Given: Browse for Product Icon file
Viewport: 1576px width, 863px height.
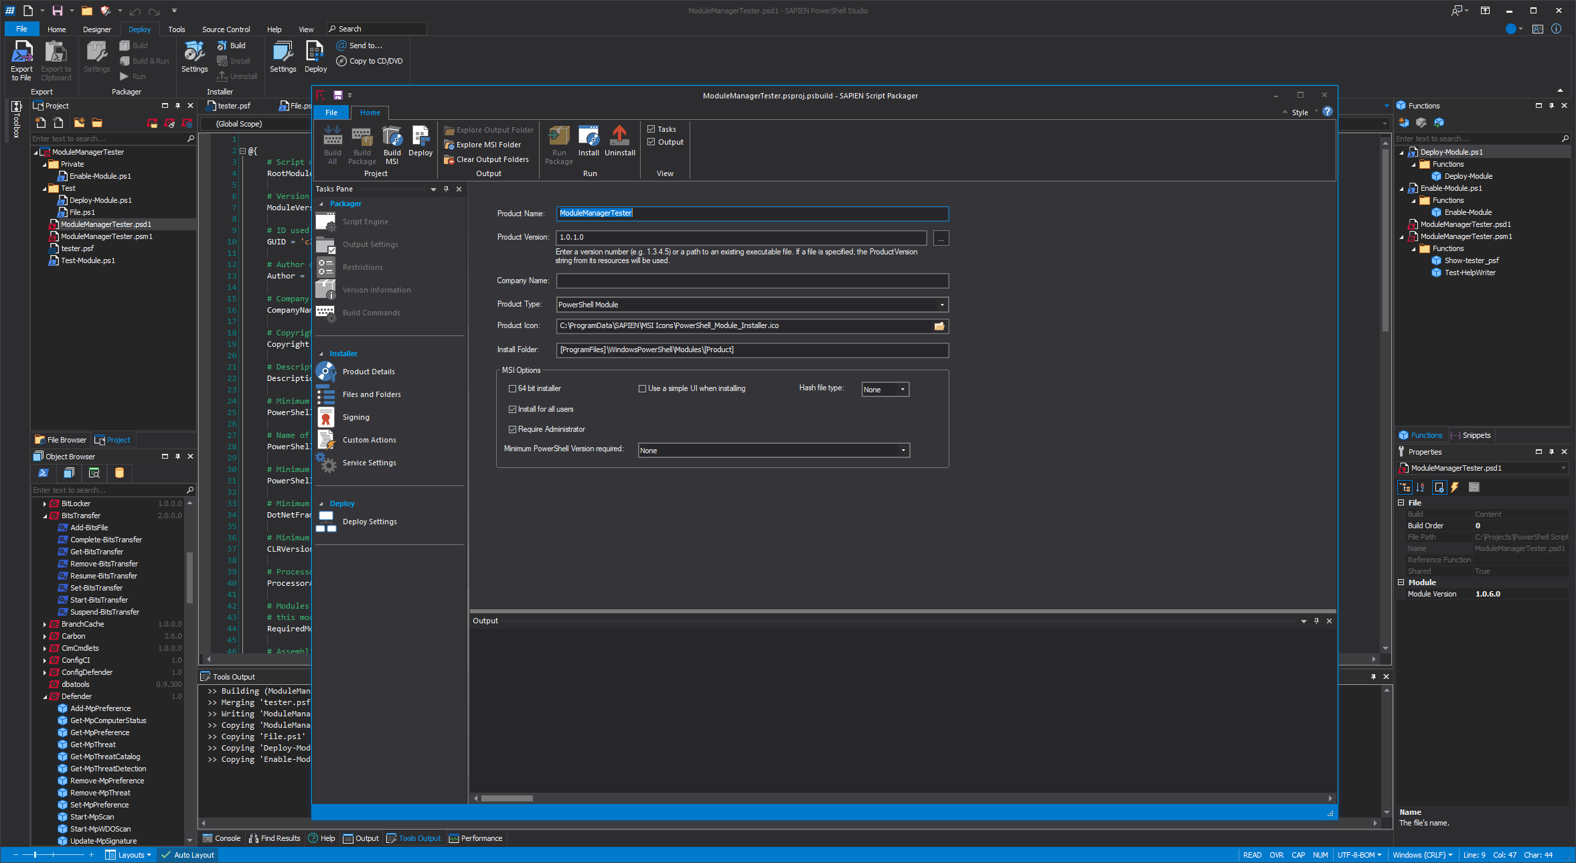Looking at the screenshot, I should tap(939, 326).
